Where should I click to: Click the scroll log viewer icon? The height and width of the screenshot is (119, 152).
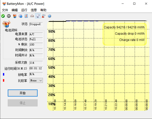(38, 16)
